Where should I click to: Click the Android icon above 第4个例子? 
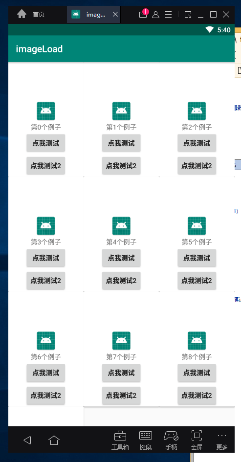point(121,226)
